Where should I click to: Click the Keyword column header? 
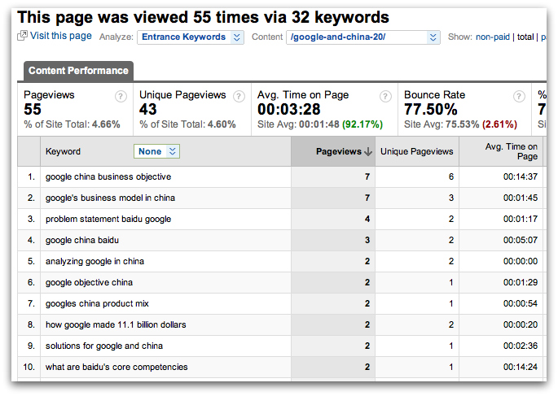63,151
